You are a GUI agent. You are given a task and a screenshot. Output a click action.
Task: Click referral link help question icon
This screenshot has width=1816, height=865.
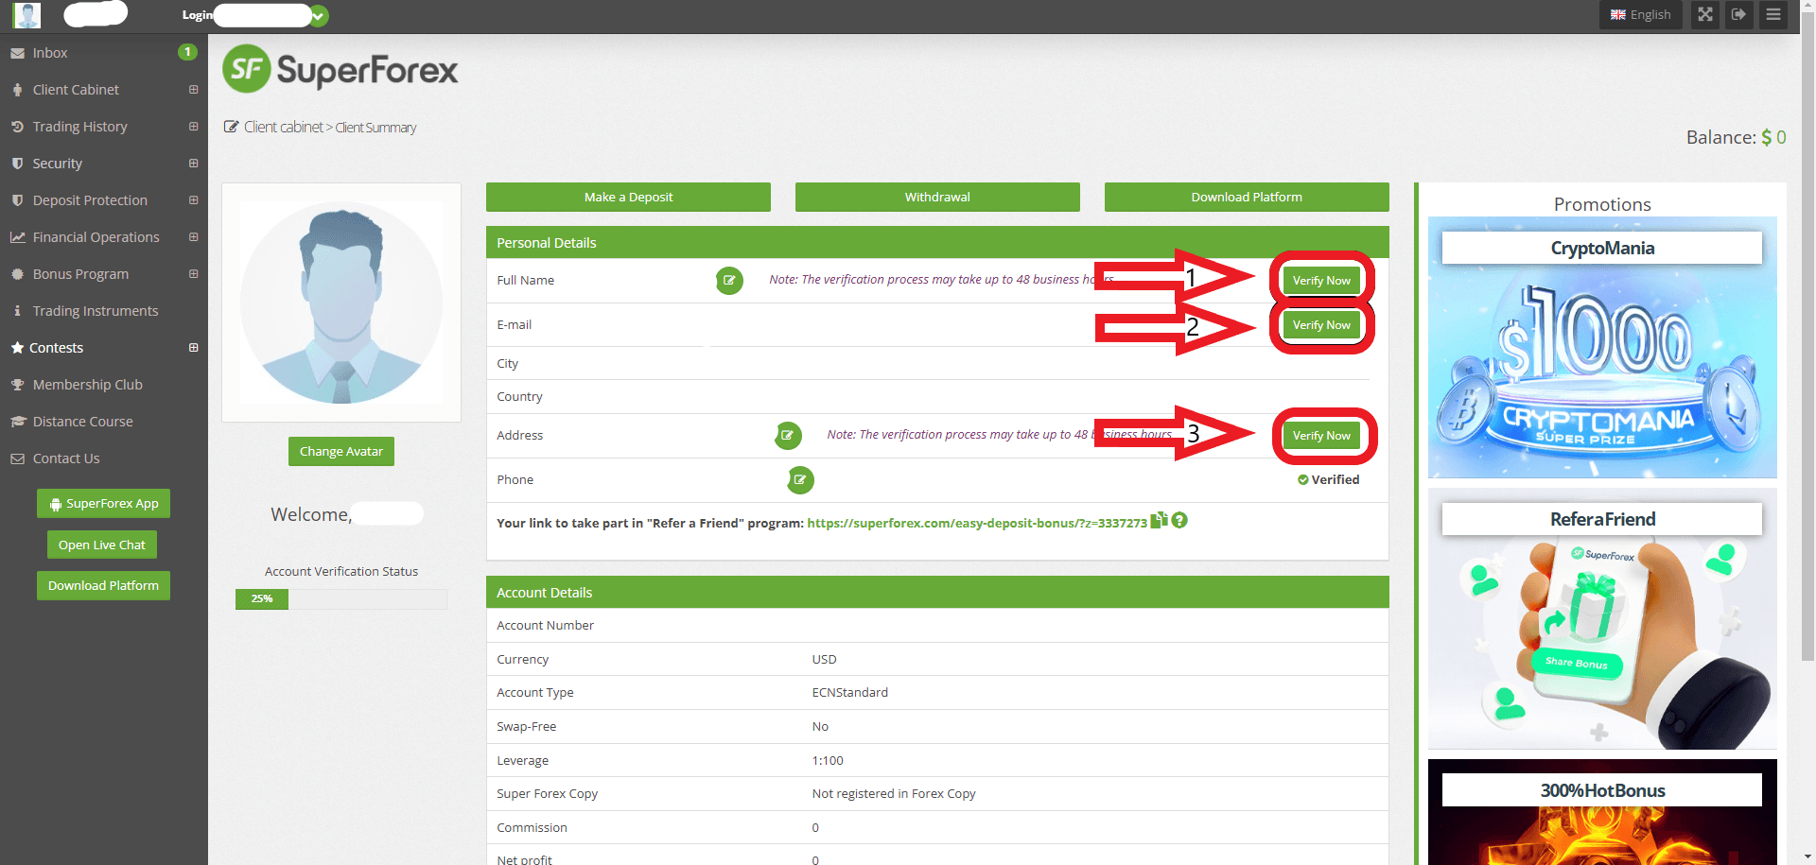click(x=1179, y=520)
